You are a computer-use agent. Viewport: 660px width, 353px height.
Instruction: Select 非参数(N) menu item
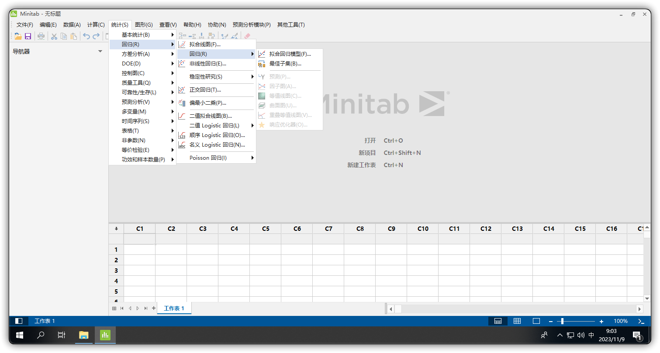(142, 141)
